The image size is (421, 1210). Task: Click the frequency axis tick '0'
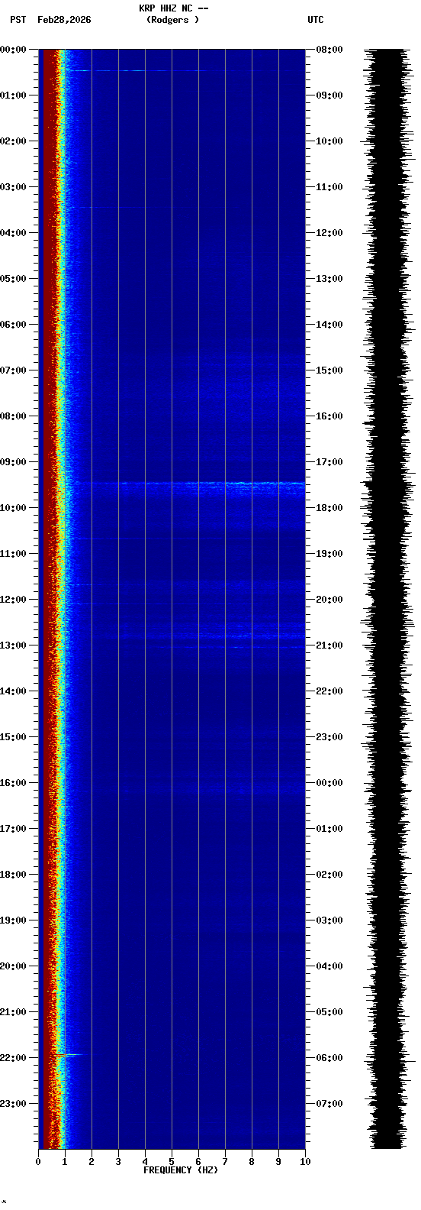coord(38,1162)
